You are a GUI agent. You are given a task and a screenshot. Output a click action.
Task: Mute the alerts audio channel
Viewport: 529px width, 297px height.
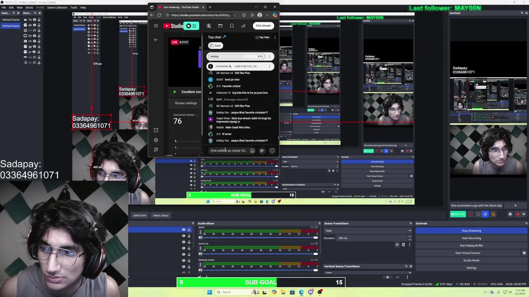tap(200, 238)
